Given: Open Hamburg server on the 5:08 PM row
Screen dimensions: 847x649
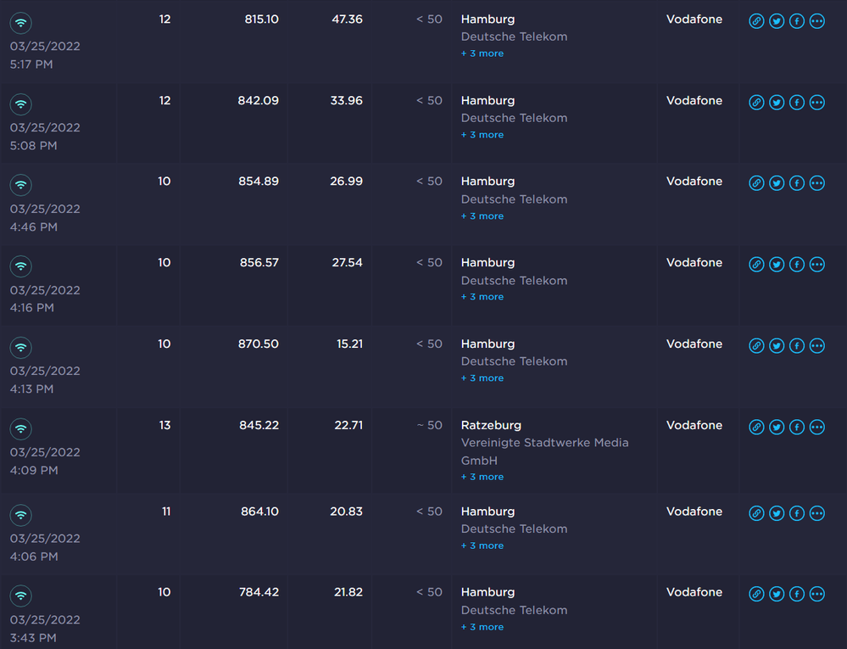Looking at the screenshot, I should [488, 100].
